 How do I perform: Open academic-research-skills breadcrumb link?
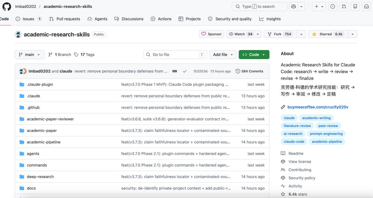[x=68, y=7]
